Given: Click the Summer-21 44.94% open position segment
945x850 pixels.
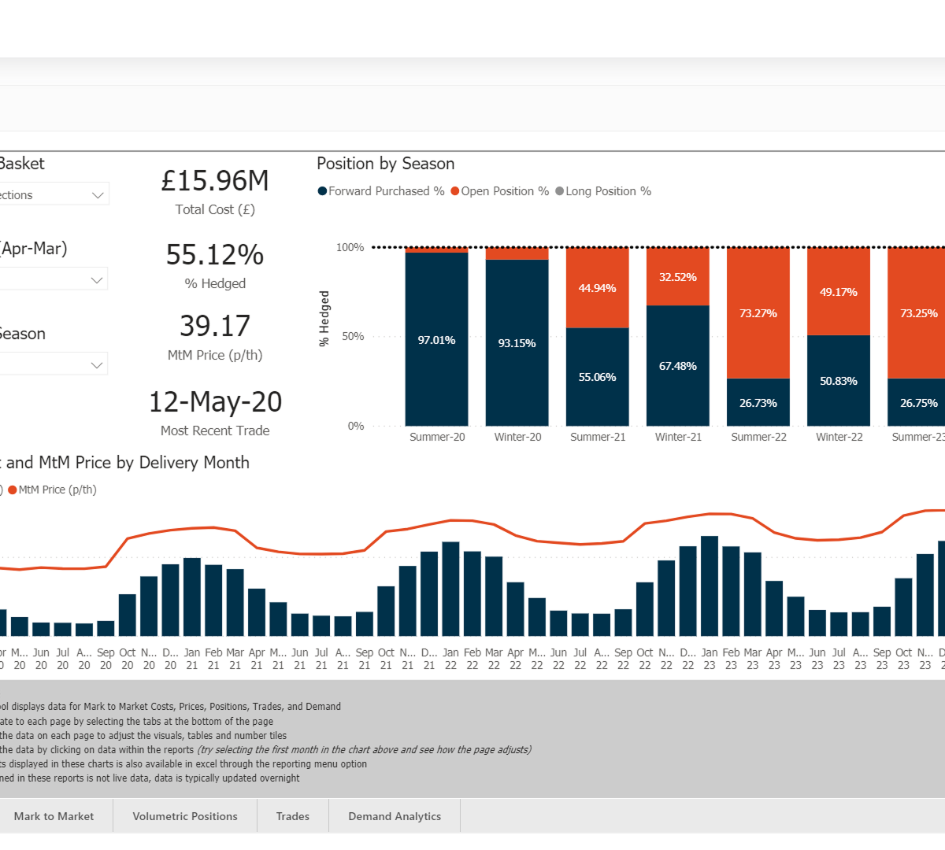Looking at the screenshot, I should [597, 288].
